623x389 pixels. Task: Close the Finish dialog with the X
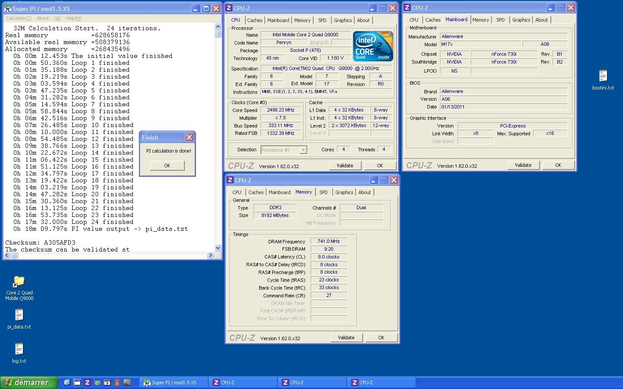click(x=189, y=137)
